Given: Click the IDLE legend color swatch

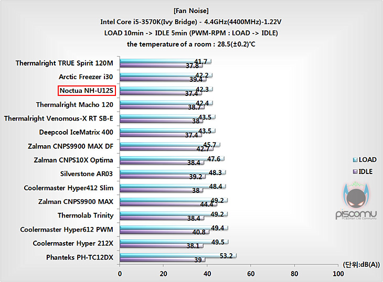Looking at the screenshot, I should click(355, 171).
